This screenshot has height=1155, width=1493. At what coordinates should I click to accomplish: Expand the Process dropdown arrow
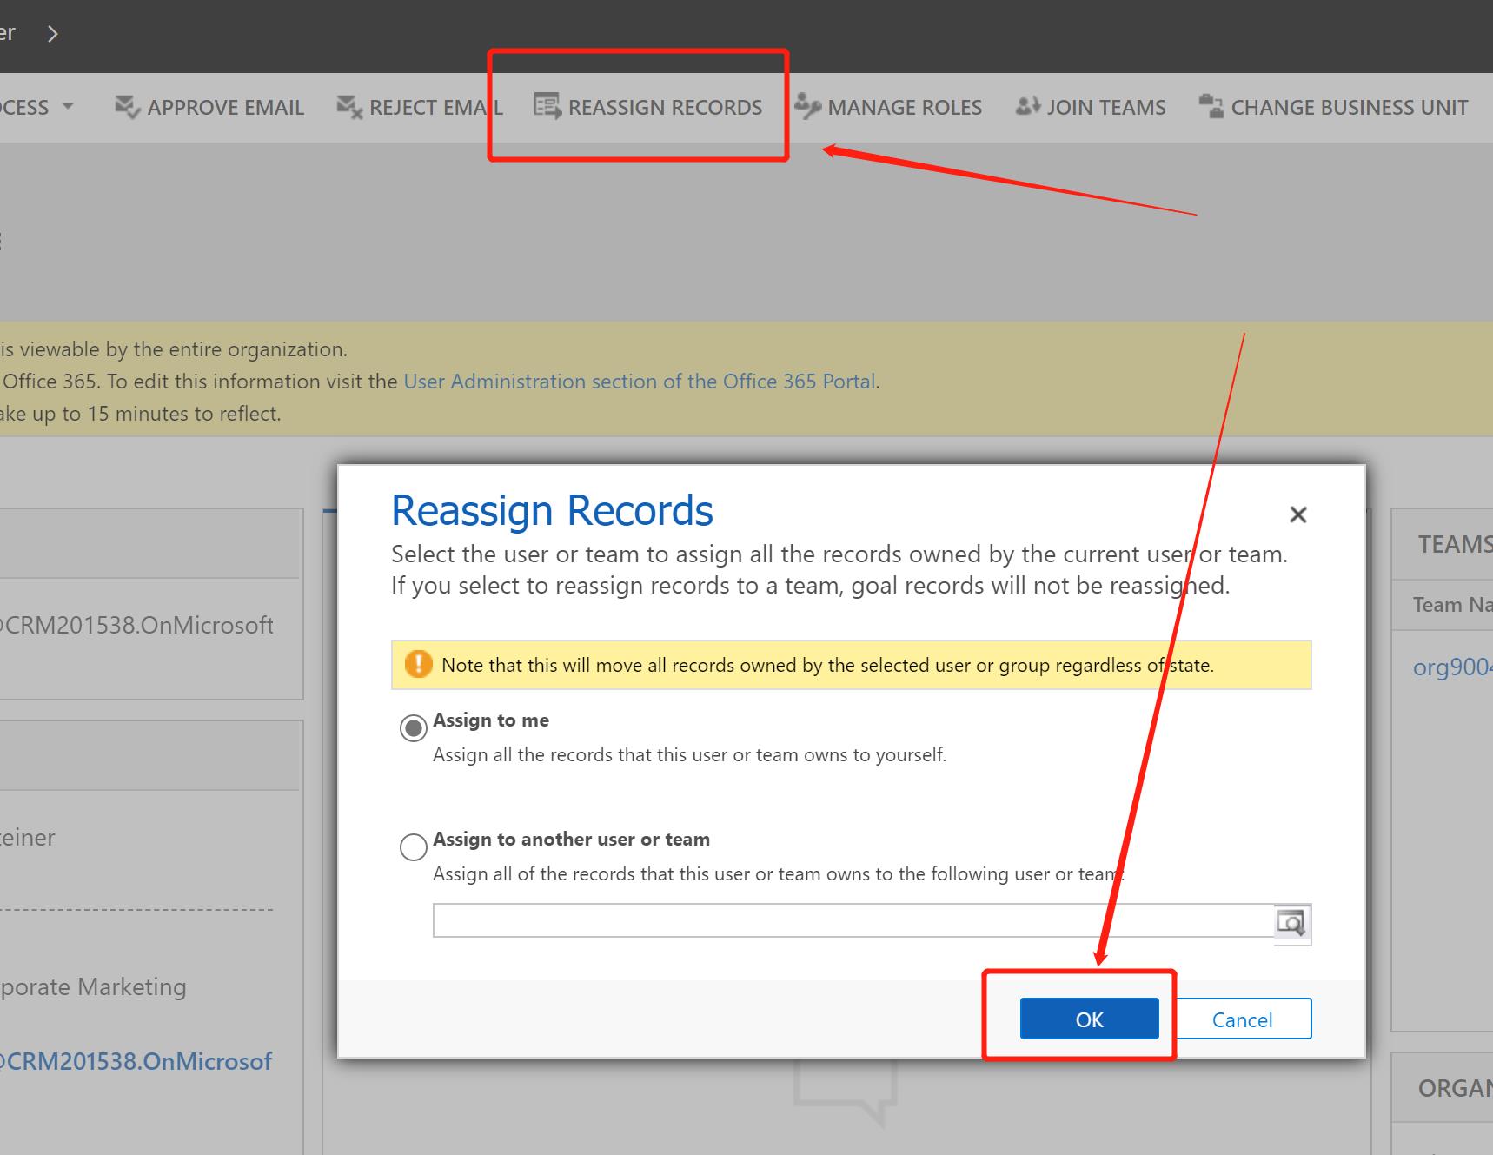(68, 107)
